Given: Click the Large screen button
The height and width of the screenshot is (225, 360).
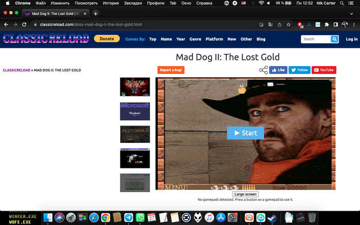Looking at the screenshot, I should point(245,194).
